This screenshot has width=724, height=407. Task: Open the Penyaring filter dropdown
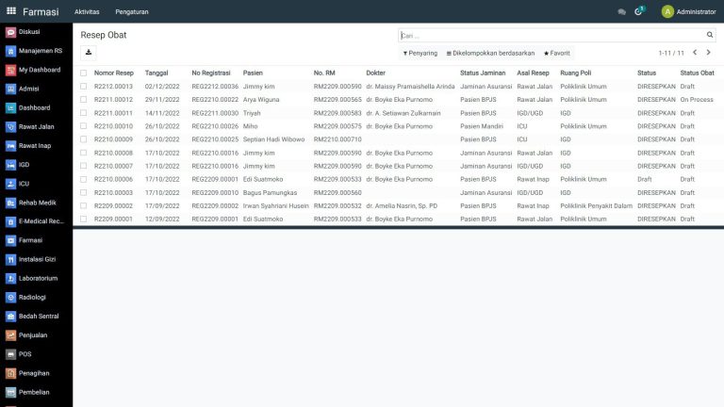(420, 53)
